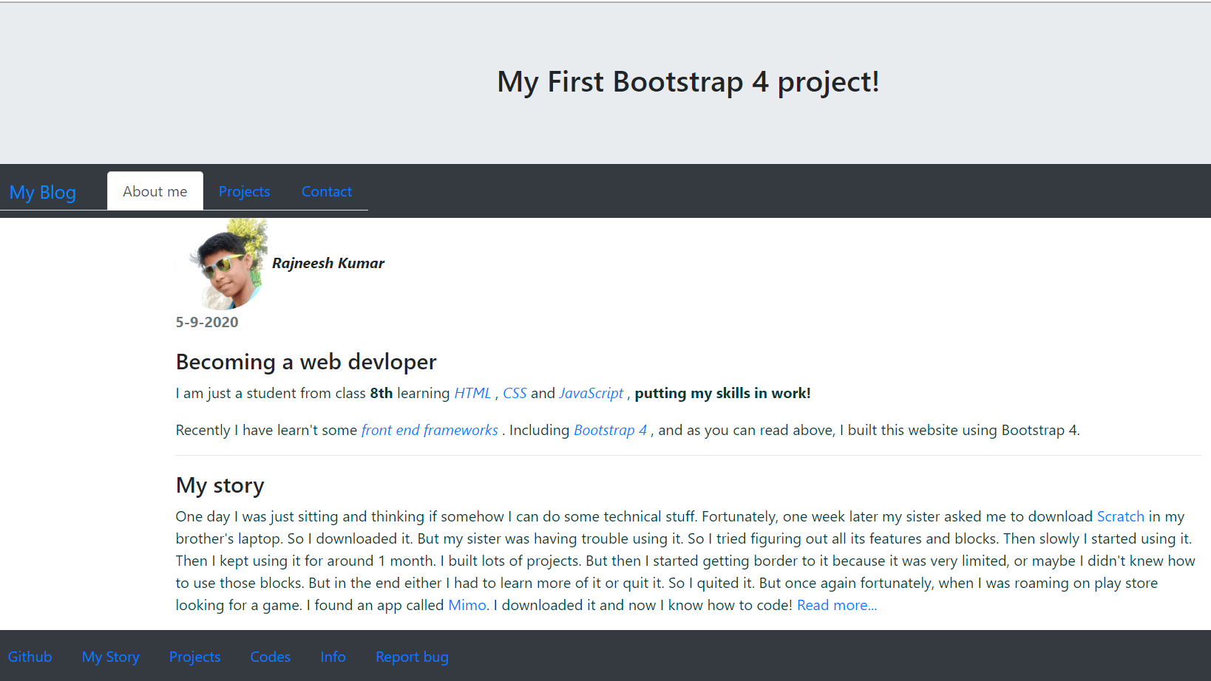Follow the HTML link
The image size is (1211, 681).
coord(472,394)
